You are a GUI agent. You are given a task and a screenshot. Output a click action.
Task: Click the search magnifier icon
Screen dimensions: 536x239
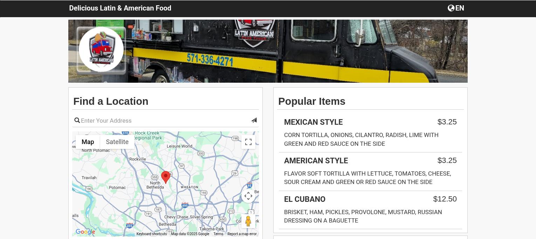click(77, 121)
